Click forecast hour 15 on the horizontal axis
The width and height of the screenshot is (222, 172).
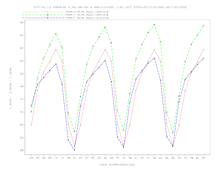(x=62, y=158)
